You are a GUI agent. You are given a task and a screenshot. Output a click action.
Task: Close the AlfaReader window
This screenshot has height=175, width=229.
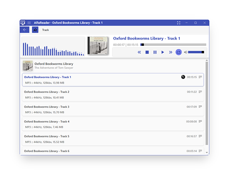[x=205, y=23]
